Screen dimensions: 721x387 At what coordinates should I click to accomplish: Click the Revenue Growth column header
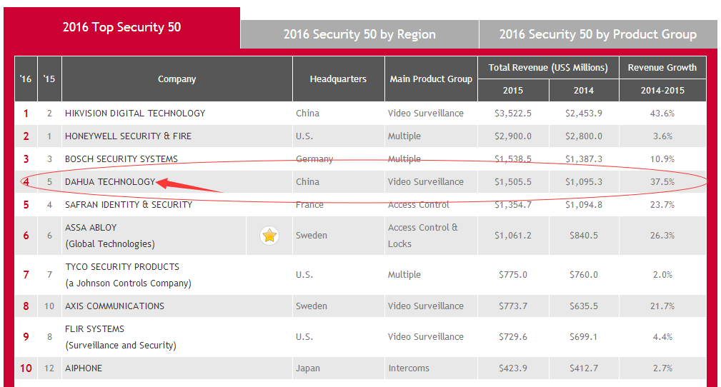(662, 68)
